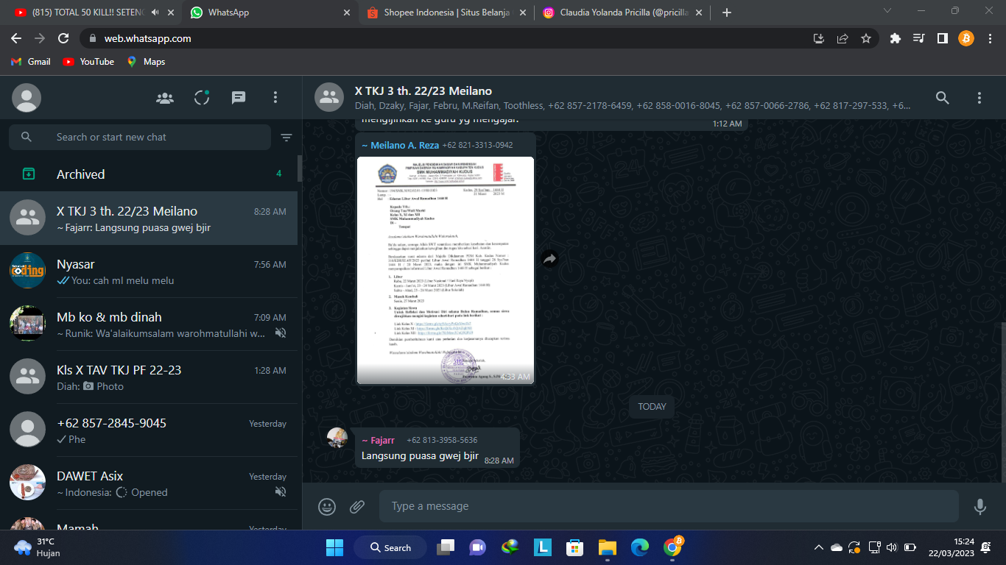Click the group title X TKJ 3 th. 22/23 Meilano
The image size is (1006, 565).
(423, 91)
